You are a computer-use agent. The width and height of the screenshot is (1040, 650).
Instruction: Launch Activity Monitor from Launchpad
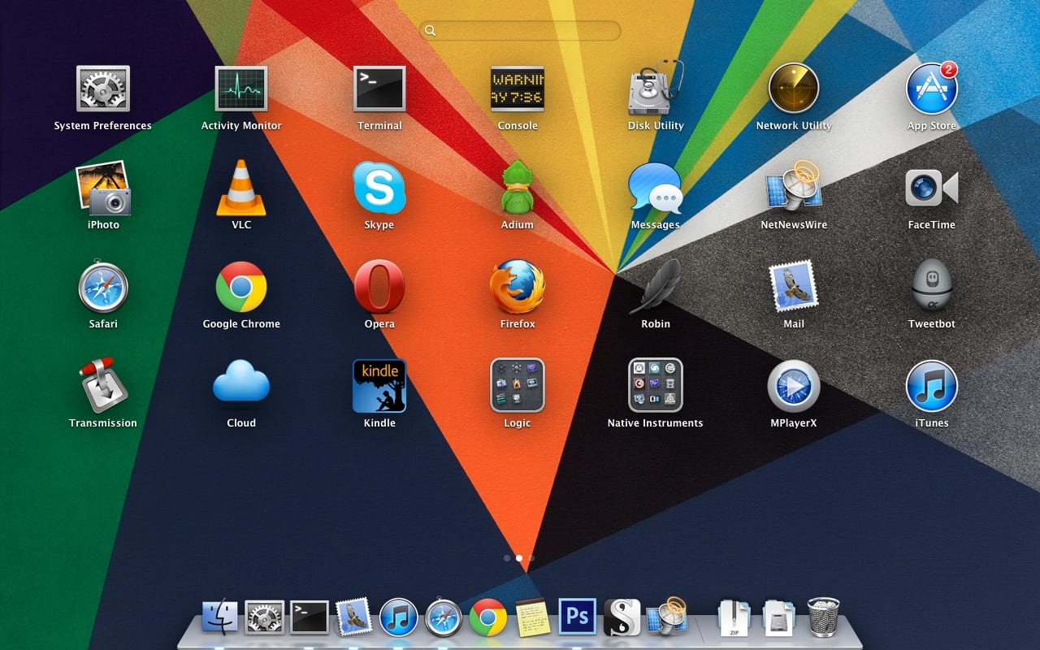(x=241, y=89)
